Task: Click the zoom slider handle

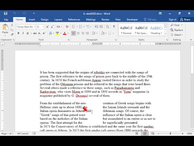Action: [x=171, y=133]
